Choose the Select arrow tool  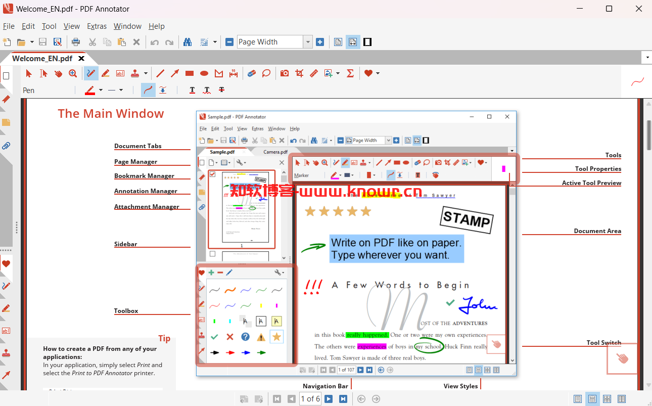(29, 73)
